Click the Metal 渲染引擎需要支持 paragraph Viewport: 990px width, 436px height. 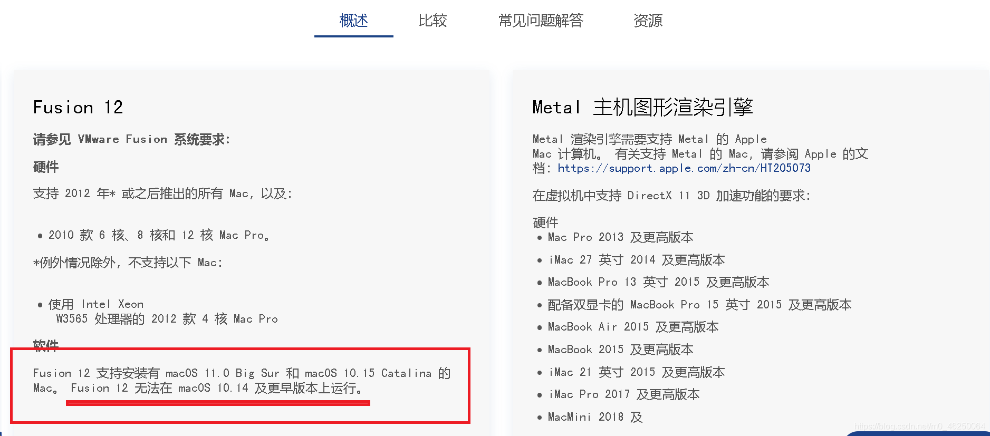pyautogui.click(x=700, y=153)
